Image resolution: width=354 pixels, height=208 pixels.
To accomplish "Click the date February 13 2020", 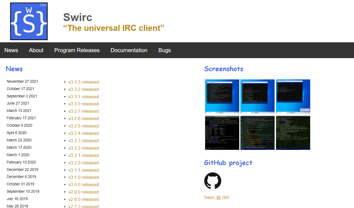I will point(21,162).
